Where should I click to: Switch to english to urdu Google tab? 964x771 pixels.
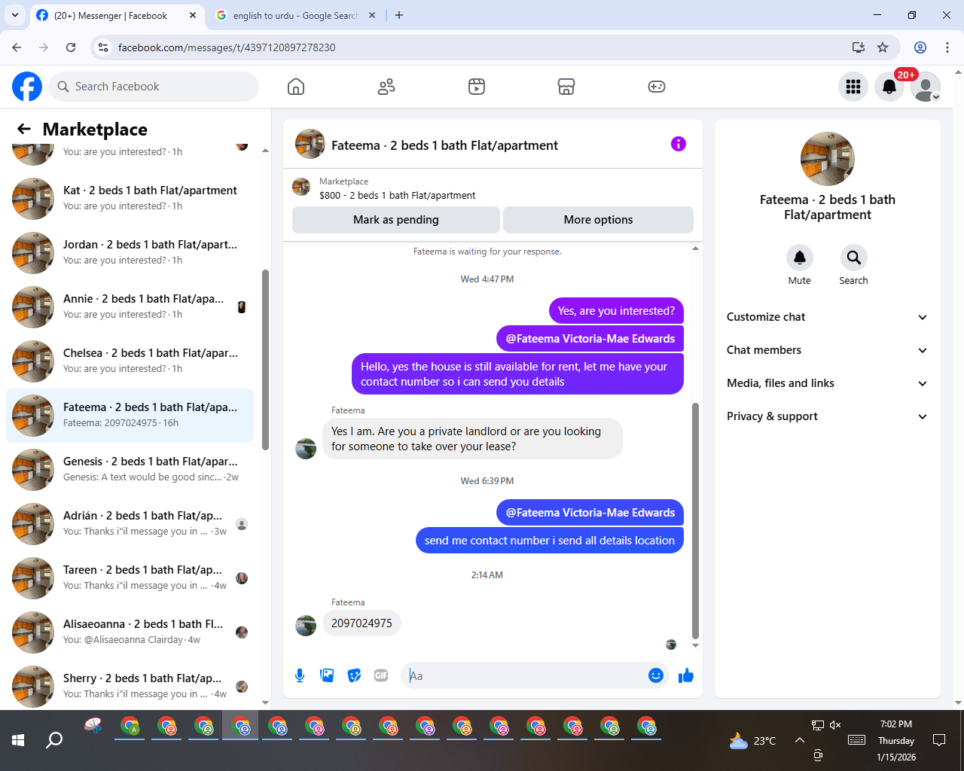click(286, 15)
